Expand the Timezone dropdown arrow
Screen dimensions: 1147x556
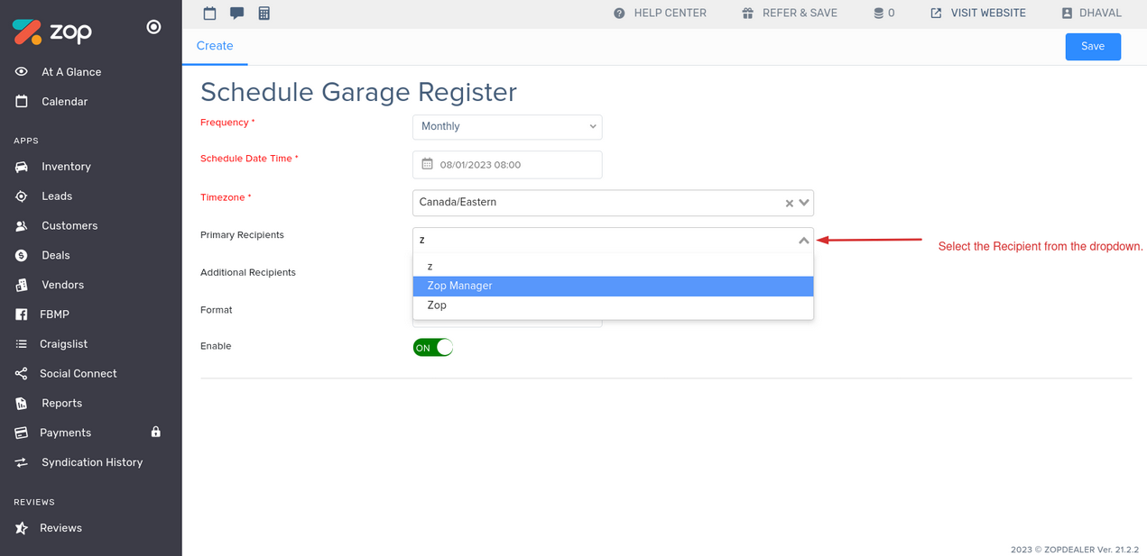click(x=804, y=203)
